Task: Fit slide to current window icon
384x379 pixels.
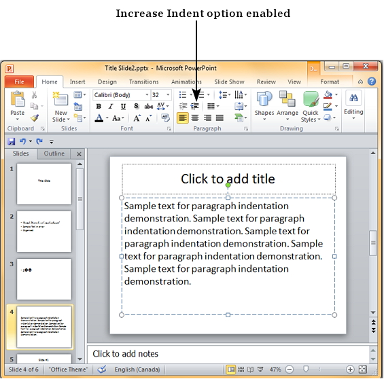Action: click(363, 369)
